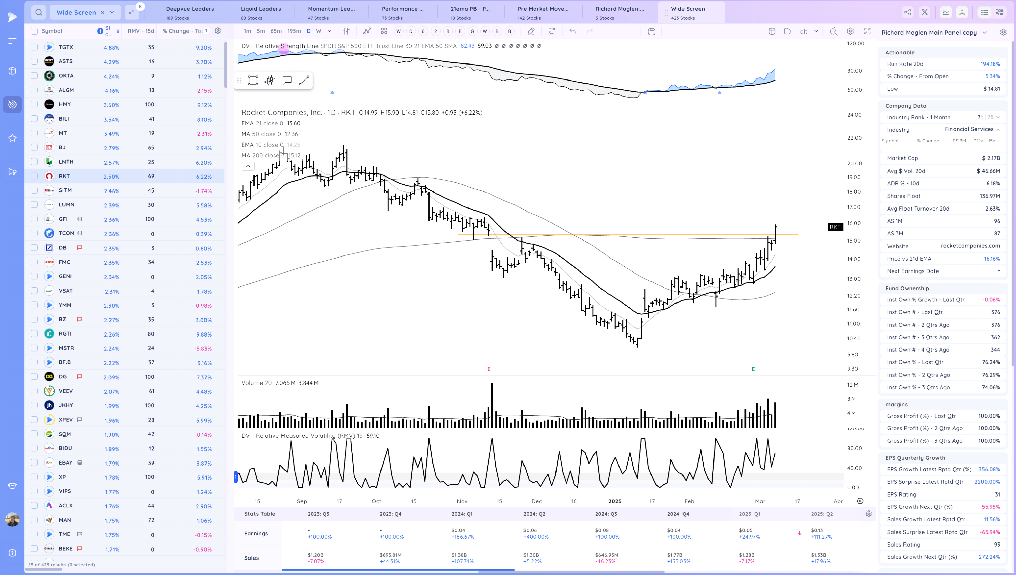Check the ASTS row checkbox
The width and height of the screenshot is (1016, 575).
[34, 61]
